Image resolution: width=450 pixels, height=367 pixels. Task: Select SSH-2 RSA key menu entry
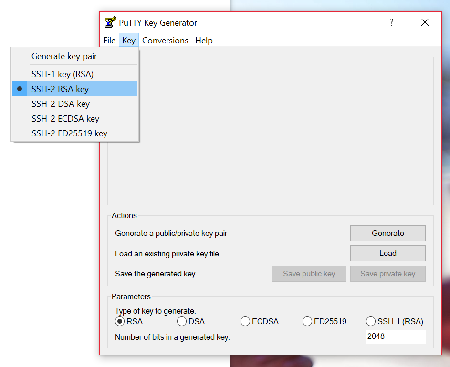tap(74, 89)
